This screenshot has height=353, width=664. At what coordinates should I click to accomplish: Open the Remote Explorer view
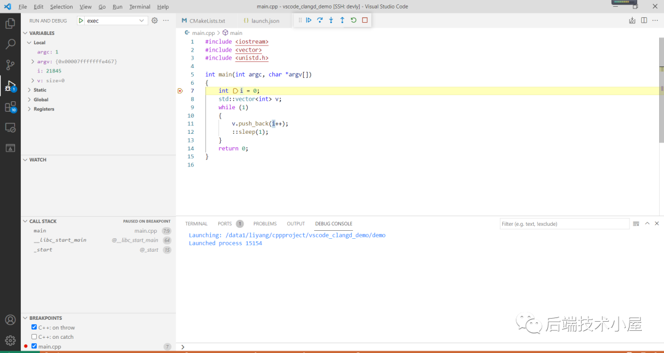(10, 127)
